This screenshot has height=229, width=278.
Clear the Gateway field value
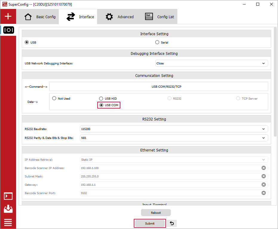click(x=263, y=185)
